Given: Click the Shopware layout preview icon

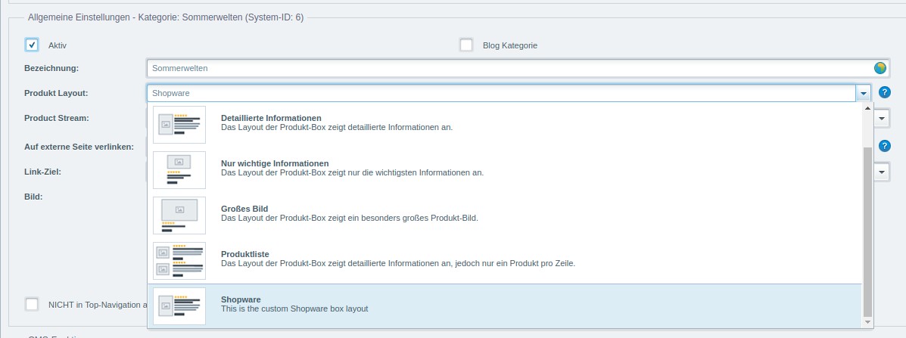Looking at the screenshot, I should 179,305.
